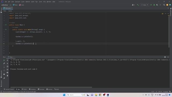Open the File menu
This screenshot has width=172, height=97.
(x=6, y=2)
